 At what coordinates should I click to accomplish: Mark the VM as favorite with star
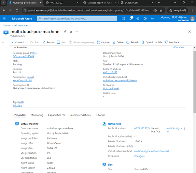point(71,32)
